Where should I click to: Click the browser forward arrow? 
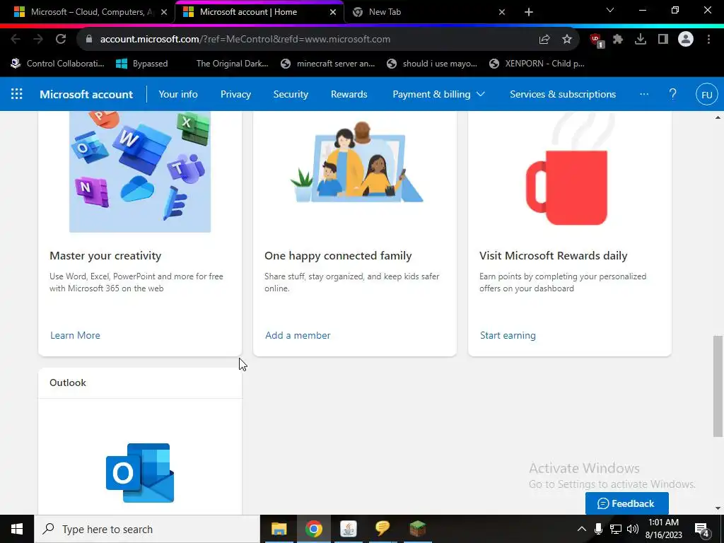point(38,40)
